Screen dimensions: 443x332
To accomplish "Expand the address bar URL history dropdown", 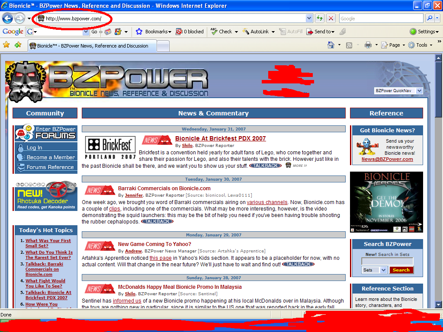I will [x=309, y=19].
